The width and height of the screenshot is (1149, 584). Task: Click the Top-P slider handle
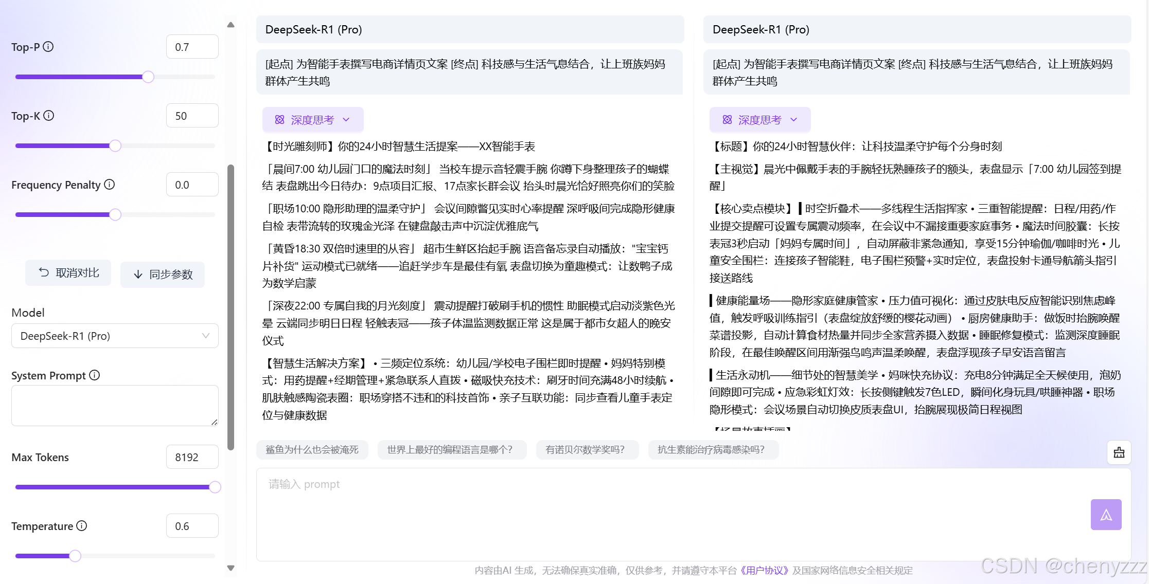pos(148,77)
